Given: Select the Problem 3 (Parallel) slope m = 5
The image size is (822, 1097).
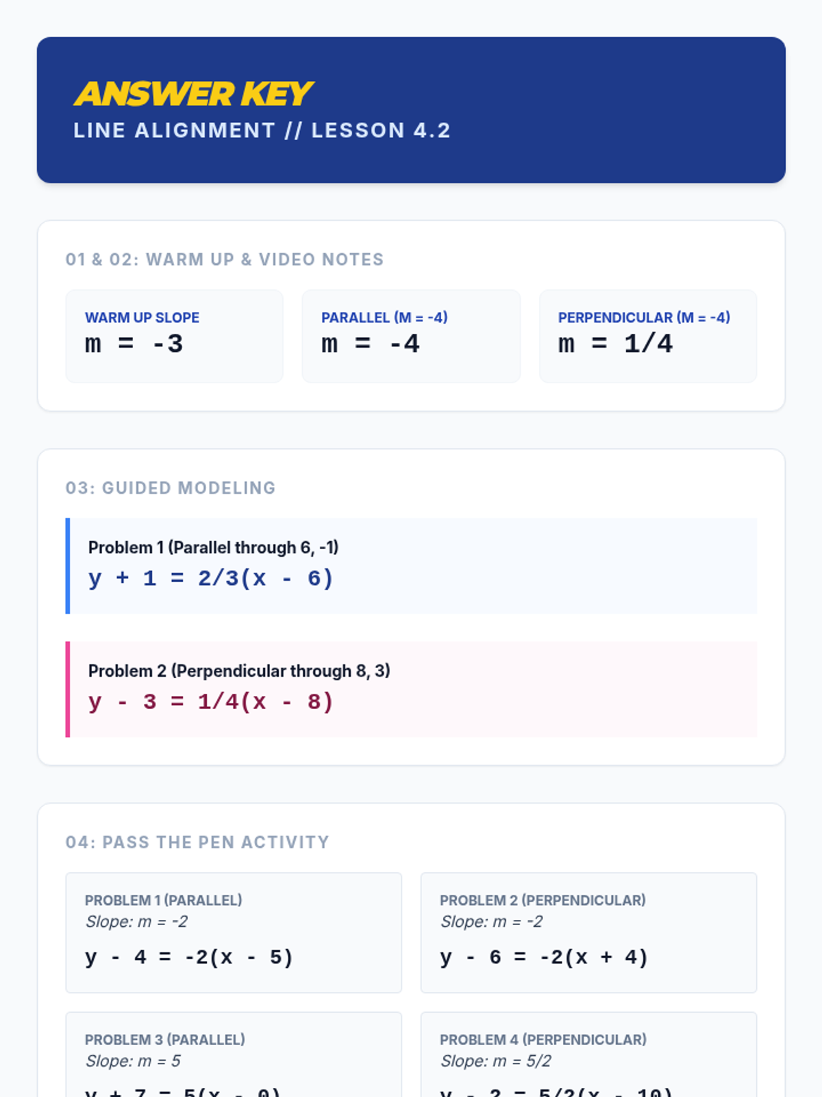Looking at the screenshot, I should (133, 1061).
